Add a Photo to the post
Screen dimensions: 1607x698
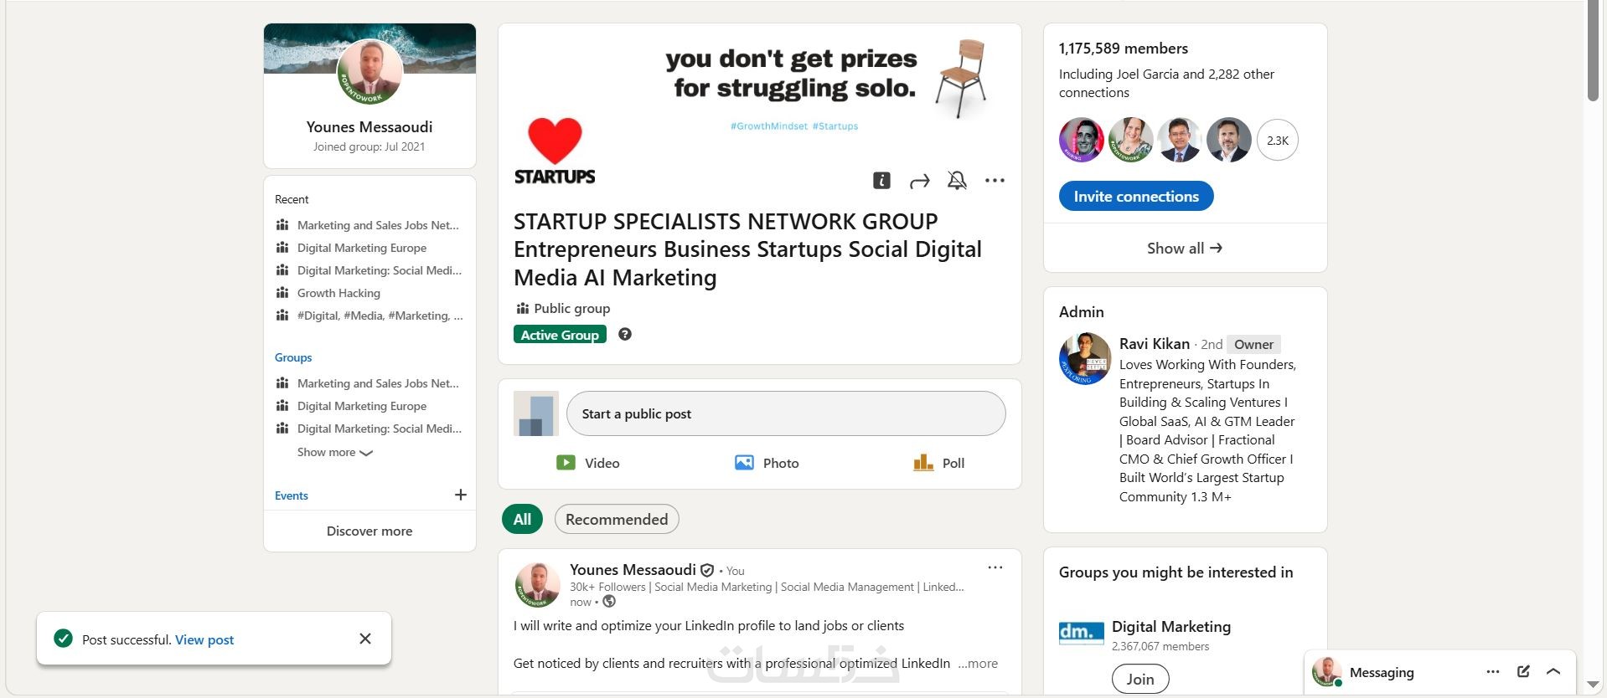pos(767,463)
